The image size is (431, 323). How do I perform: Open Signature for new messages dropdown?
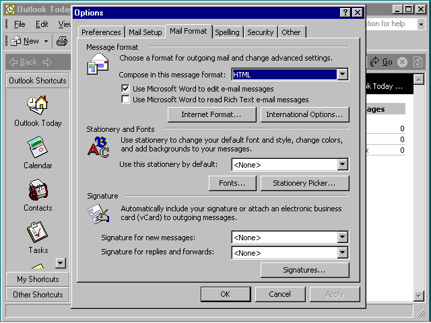[x=343, y=238]
